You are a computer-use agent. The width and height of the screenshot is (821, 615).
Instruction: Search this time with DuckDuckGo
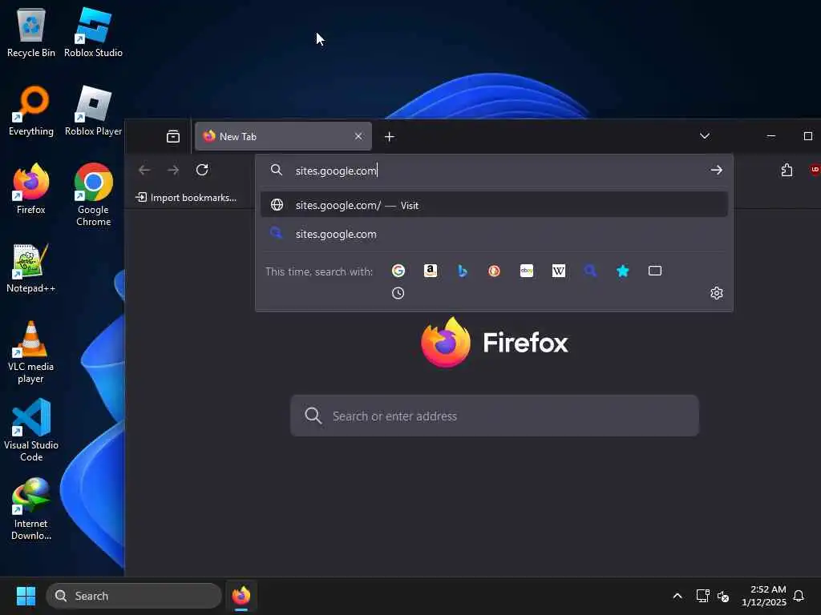(x=494, y=271)
